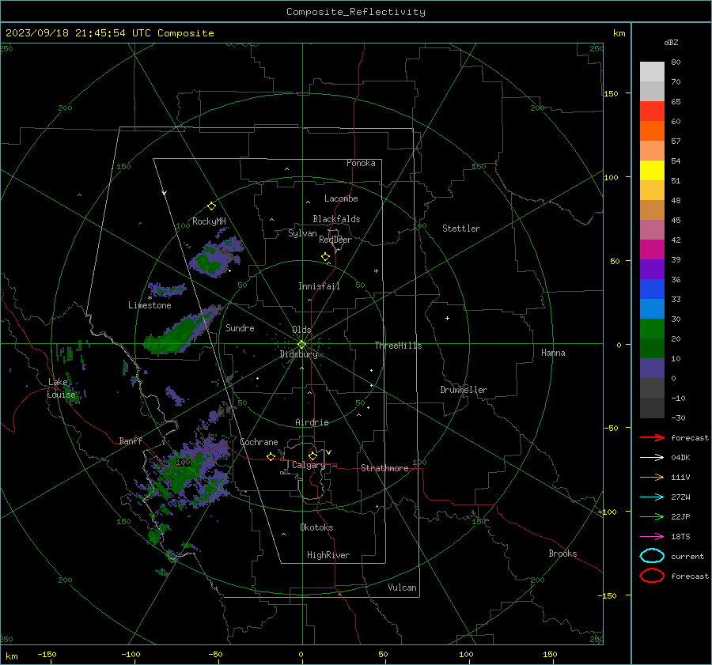712x665 pixels.
Task: Click the yellow diamond marker near RedDeer
Action: point(326,257)
